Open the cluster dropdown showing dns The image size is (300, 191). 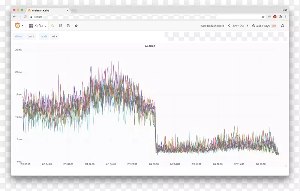[x=31, y=36]
